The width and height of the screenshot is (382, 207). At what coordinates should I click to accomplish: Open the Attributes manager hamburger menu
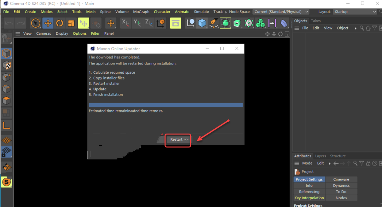click(x=297, y=163)
